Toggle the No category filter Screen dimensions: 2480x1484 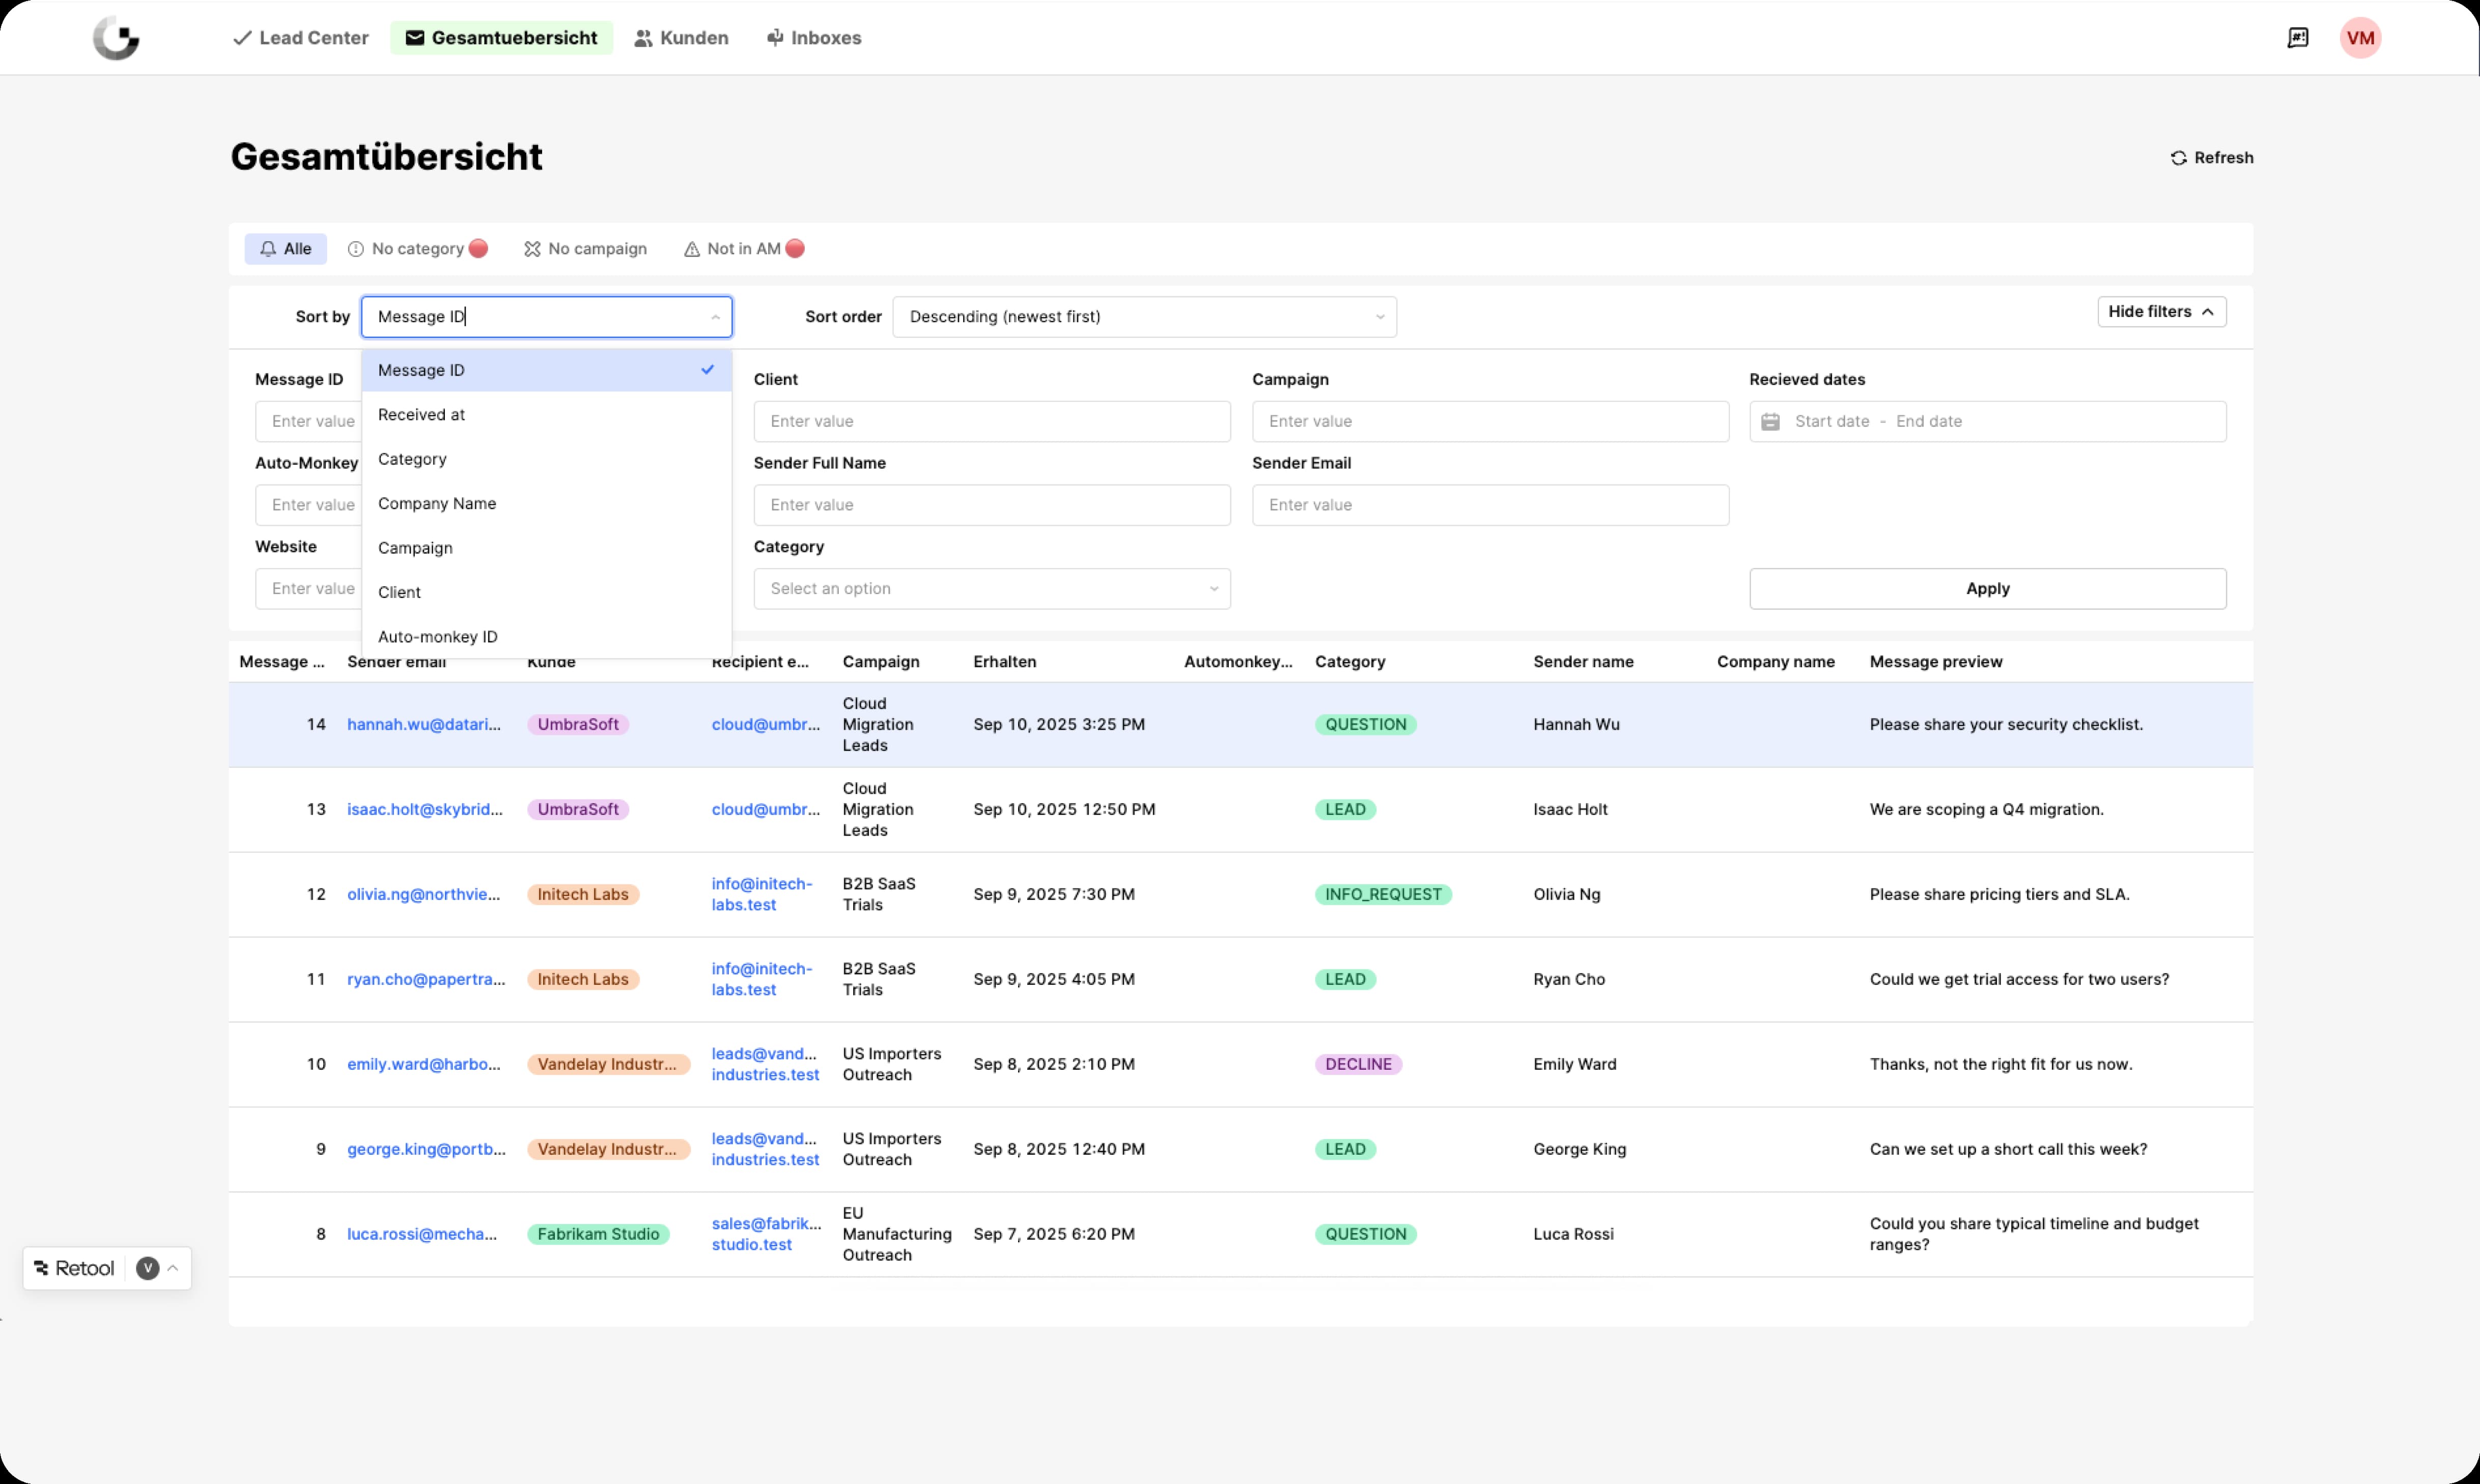coord(417,249)
